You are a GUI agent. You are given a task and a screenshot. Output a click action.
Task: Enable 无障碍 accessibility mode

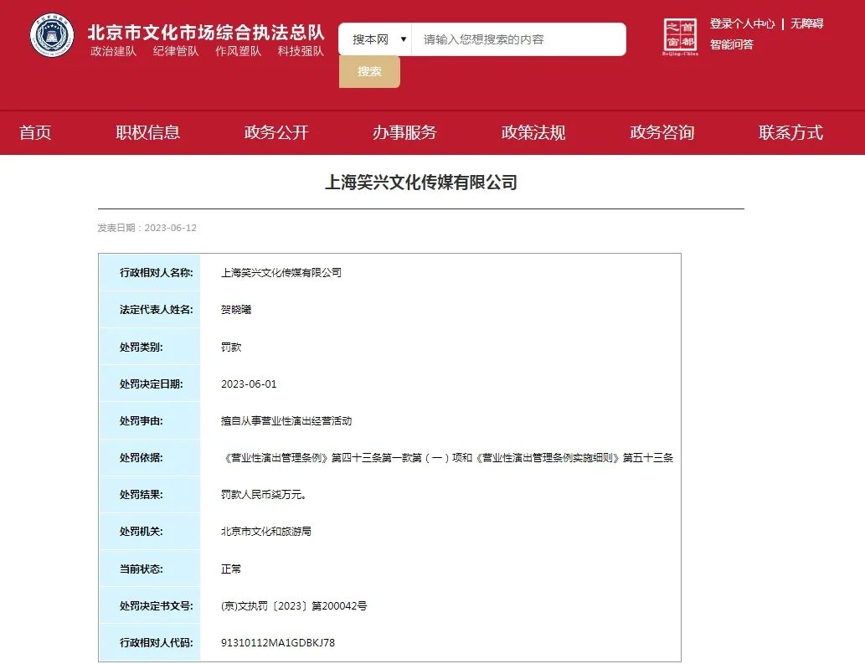(806, 23)
